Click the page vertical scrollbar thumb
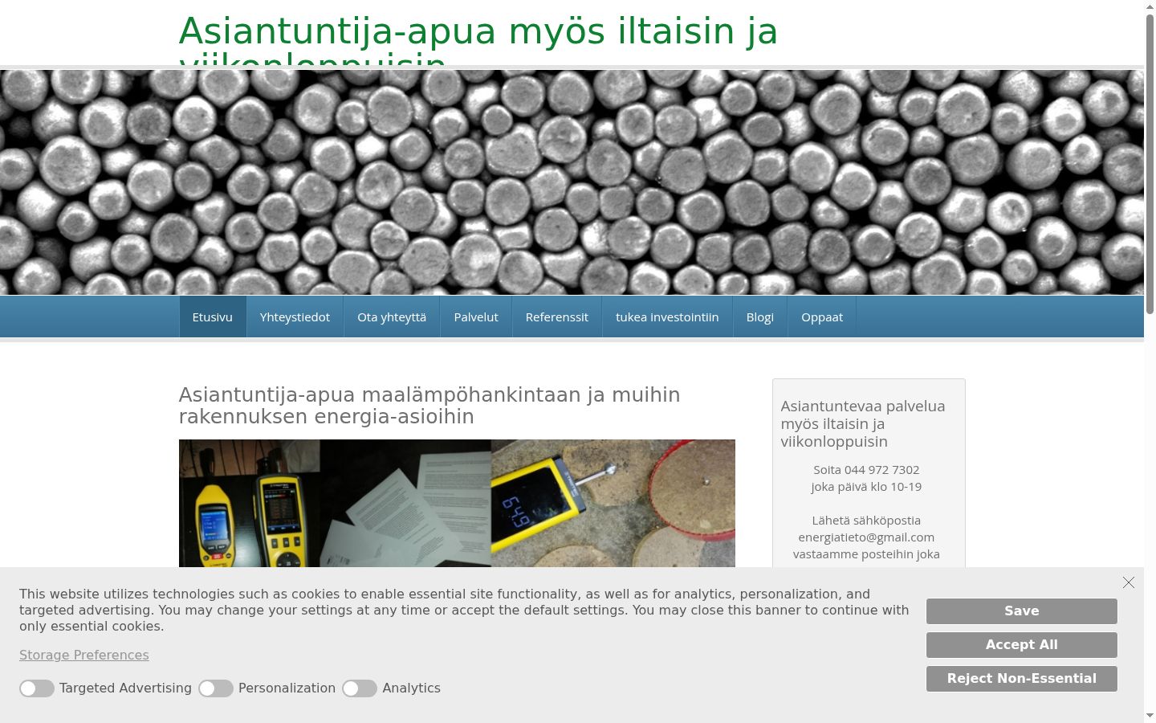Viewport: 1156px width, 723px height. point(1150,164)
